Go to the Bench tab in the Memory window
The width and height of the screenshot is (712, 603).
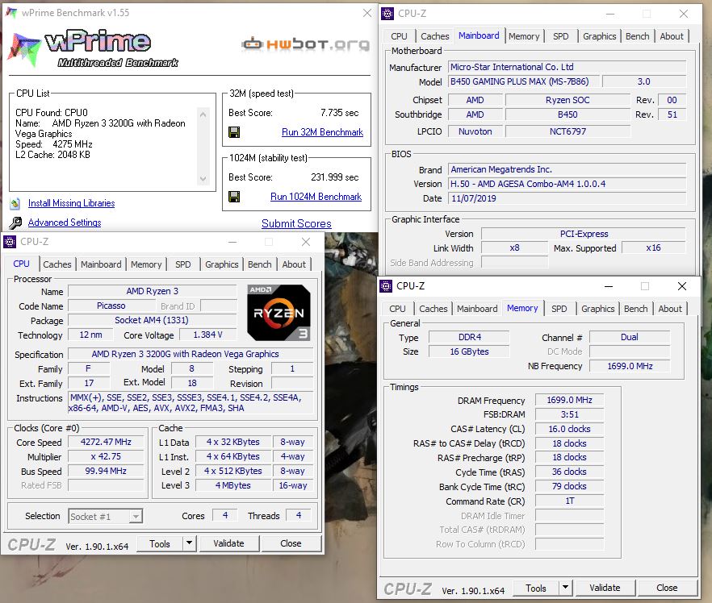[635, 309]
